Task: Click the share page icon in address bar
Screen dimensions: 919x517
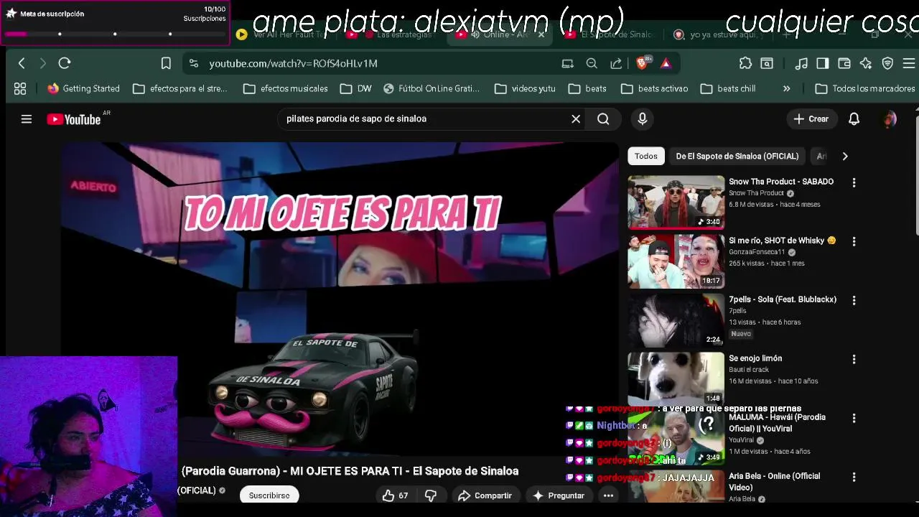Action: pyautogui.click(x=616, y=63)
